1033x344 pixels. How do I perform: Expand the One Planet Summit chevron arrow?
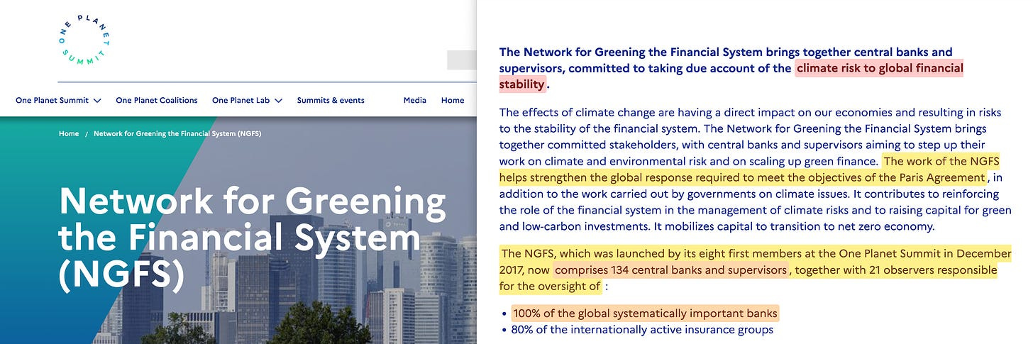point(96,101)
